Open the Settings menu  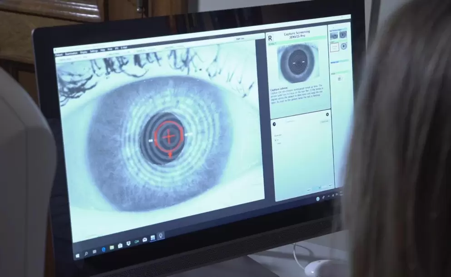94,51
